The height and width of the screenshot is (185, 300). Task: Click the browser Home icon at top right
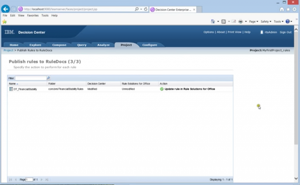[x=282, y=9]
